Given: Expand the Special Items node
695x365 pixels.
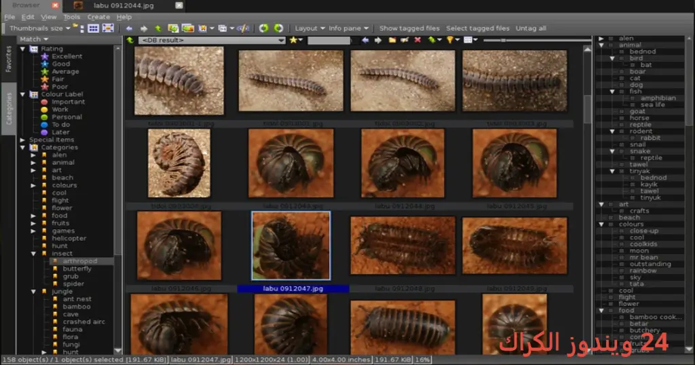Looking at the screenshot, I should tap(22, 140).
